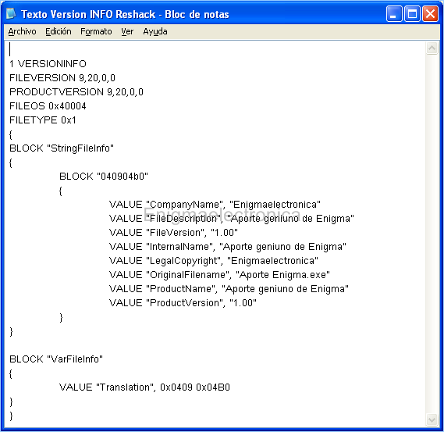The width and height of the screenshot is (444, 432).
Task: Maximize the Bloc de notas window
Action: (412, 13)
